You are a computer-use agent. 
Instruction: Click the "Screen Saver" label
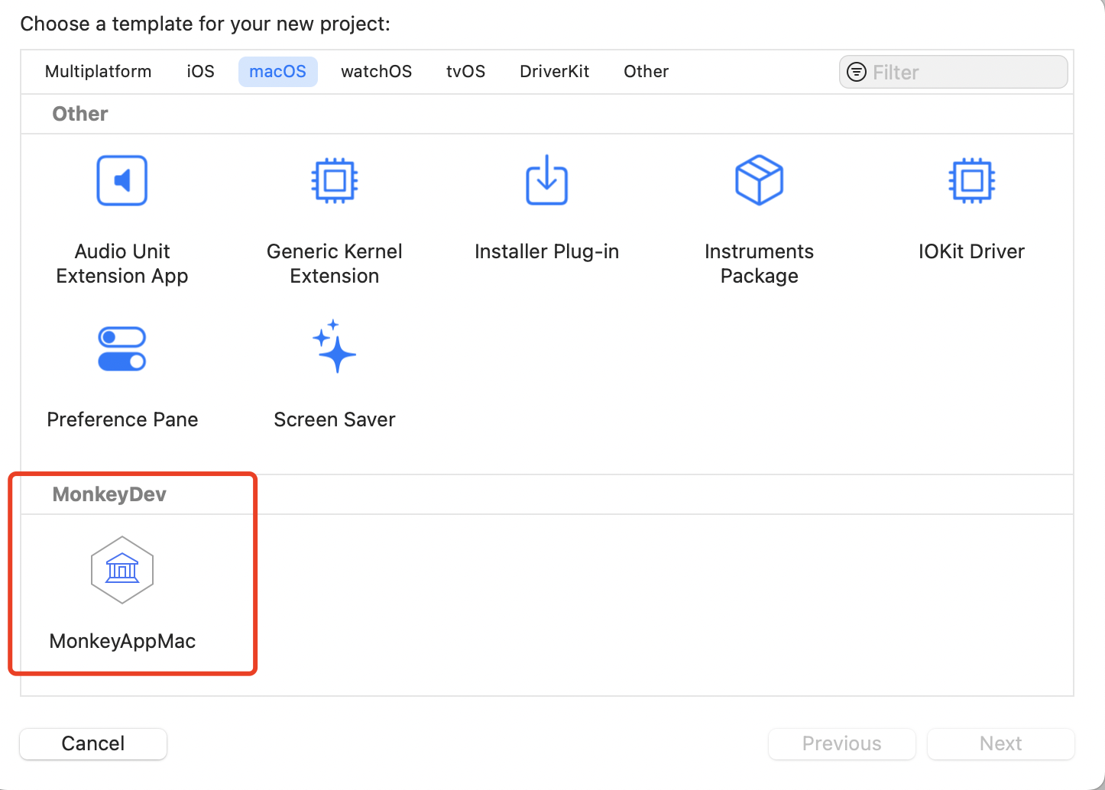[335, 419]
